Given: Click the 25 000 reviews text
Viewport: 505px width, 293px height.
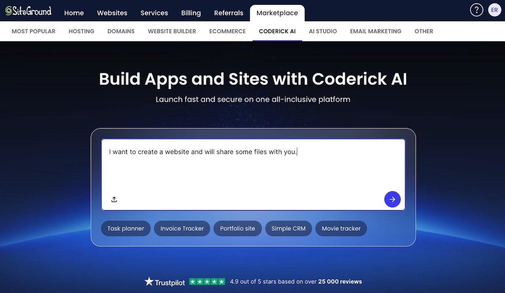Looking at the screenshot, I should (x=340, y=282).
